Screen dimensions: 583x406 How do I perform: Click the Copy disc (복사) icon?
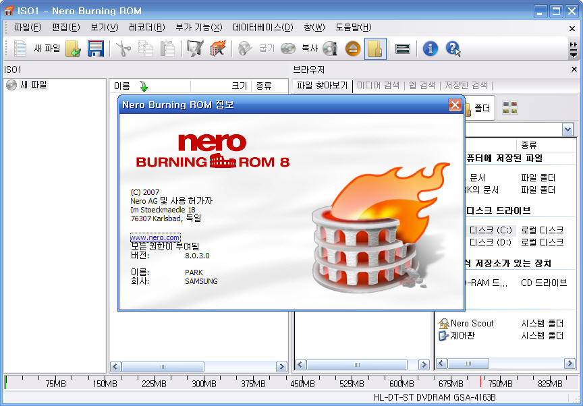287,49
